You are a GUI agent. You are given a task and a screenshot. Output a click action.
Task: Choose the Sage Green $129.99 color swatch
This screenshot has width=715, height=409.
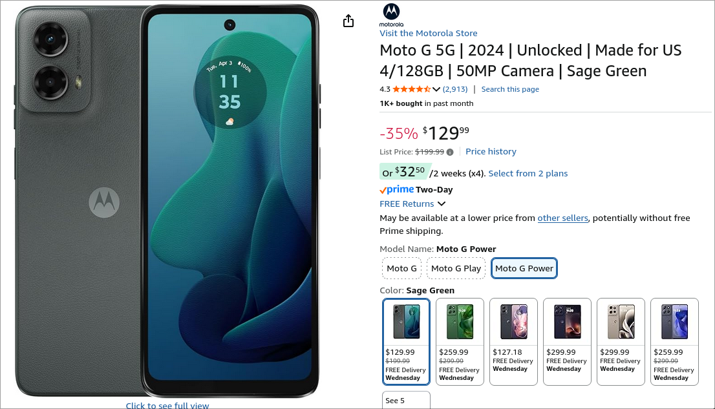click(x=406, y=342)
